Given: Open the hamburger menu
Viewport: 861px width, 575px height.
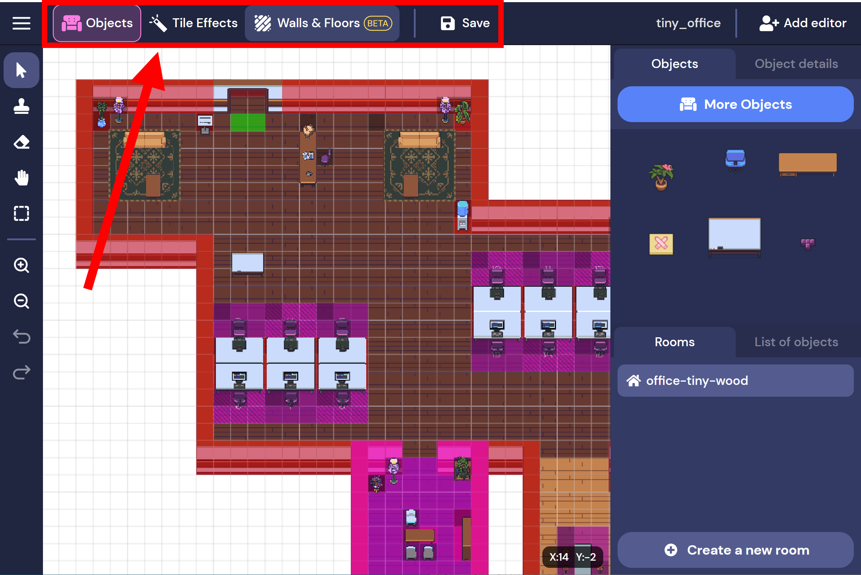Looking at the screenshot, I should pyautogui.click(x=21, y=23).
